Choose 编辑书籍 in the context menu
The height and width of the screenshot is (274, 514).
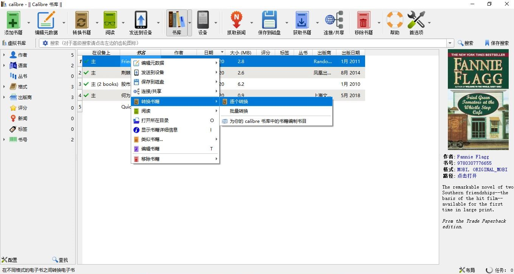(x=175, y=149)
